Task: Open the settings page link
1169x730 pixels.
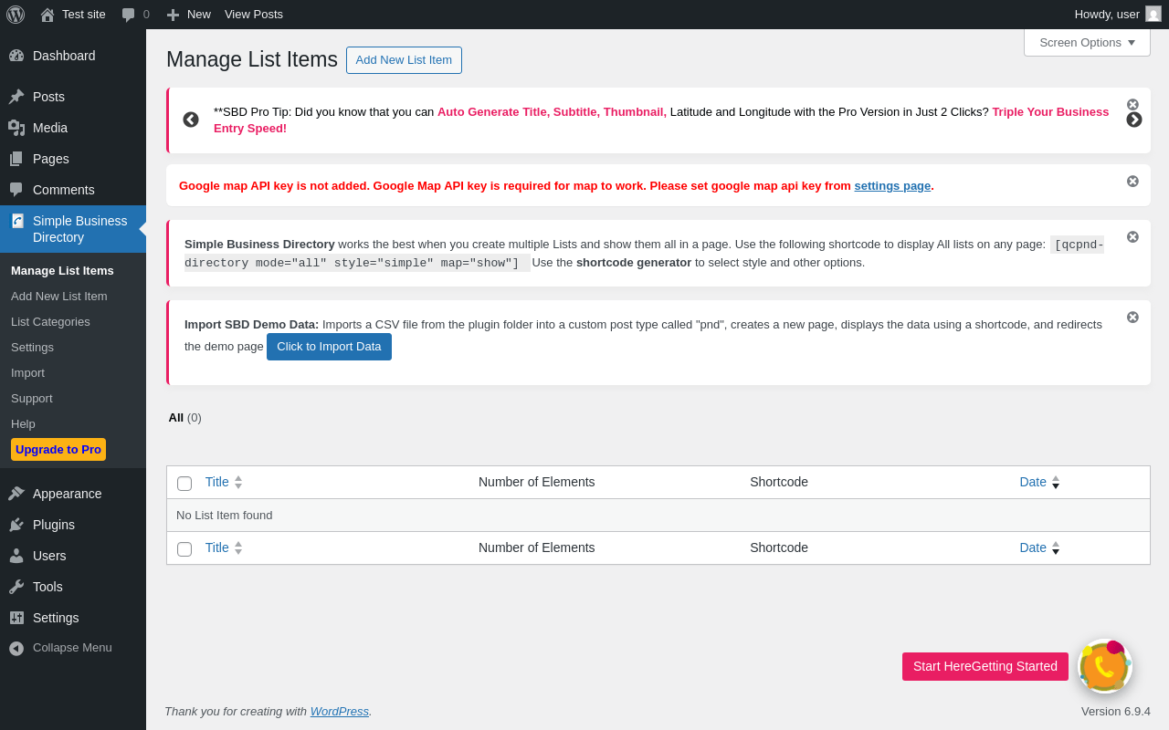Action: 892,185
